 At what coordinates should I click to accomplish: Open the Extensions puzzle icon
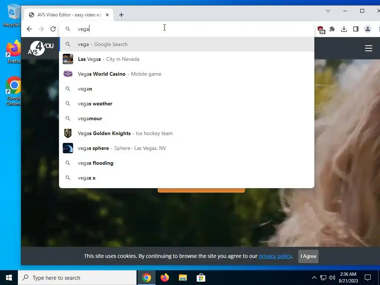(x=332, y=29)
